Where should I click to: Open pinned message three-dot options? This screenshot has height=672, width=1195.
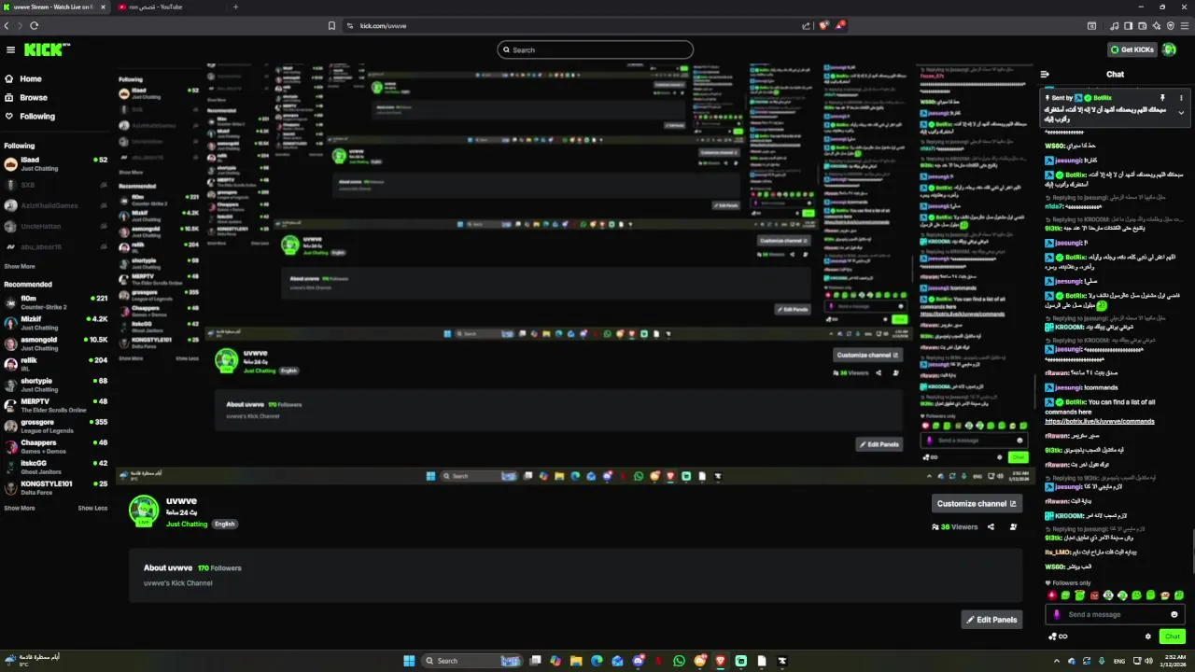1181,97
